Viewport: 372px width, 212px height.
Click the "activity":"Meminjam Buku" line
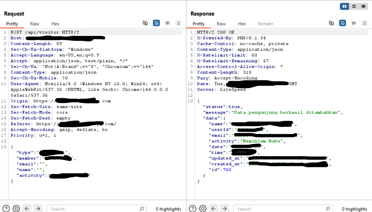pos(247,141)
